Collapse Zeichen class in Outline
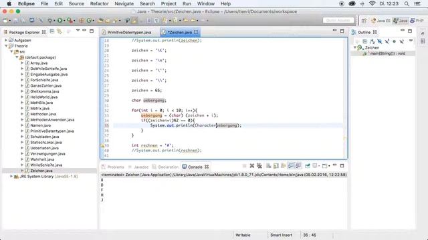The image size is (428, 240). tap(355, 47)
